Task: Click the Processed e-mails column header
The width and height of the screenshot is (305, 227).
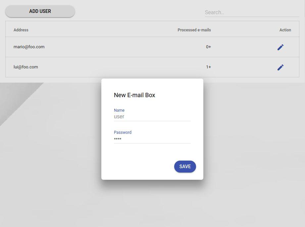Action: [x=194, y=30]
